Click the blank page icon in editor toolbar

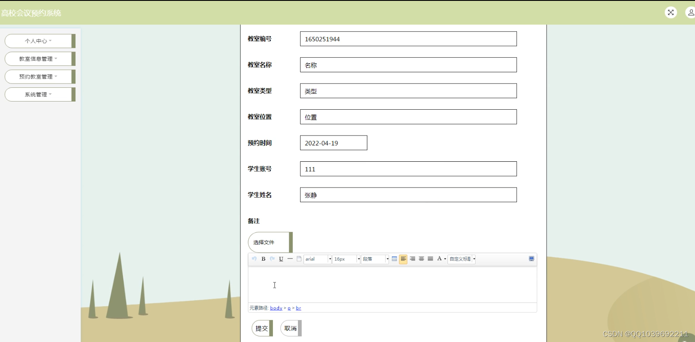(299, 259)
